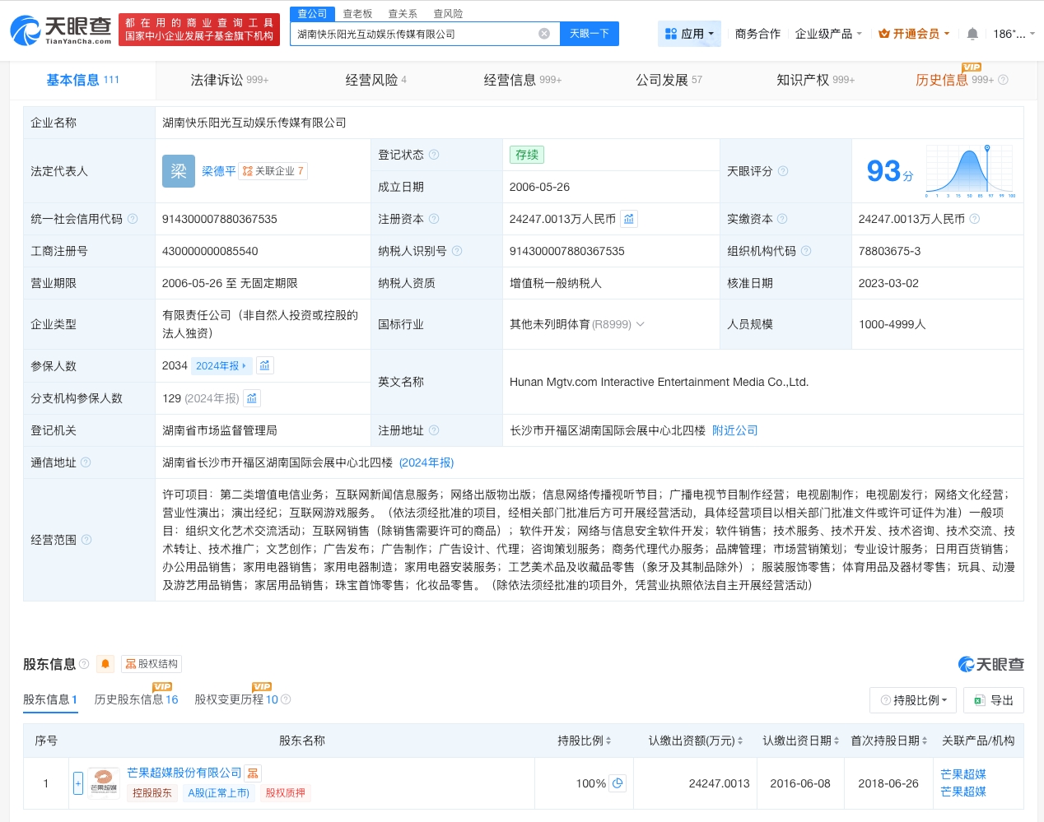The image size is (1044, 822).
Task: Open 附近公司 link
Action: pos(735,430)
